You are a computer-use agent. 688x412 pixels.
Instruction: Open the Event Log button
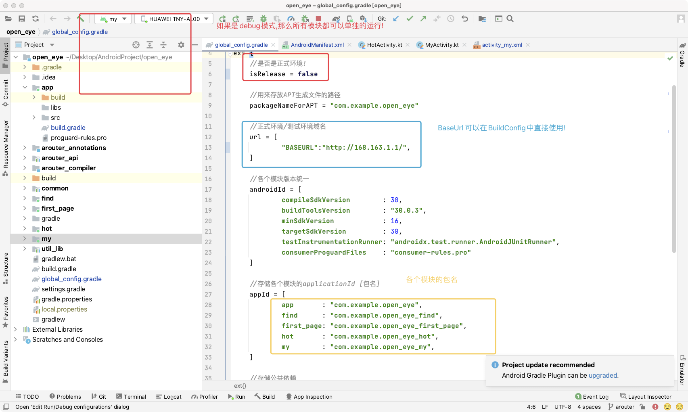tap(592, 397)
